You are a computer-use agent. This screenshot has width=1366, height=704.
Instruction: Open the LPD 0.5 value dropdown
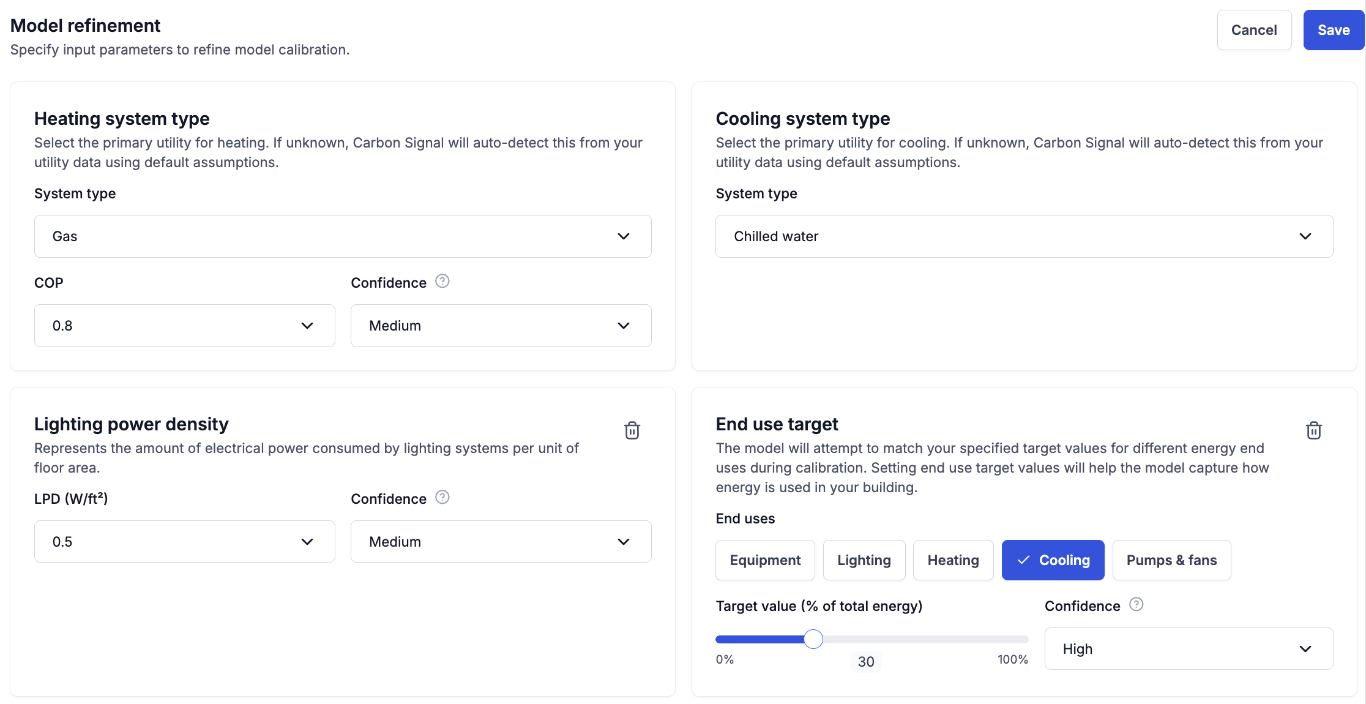pyautogui.click(x=184, y=542)
